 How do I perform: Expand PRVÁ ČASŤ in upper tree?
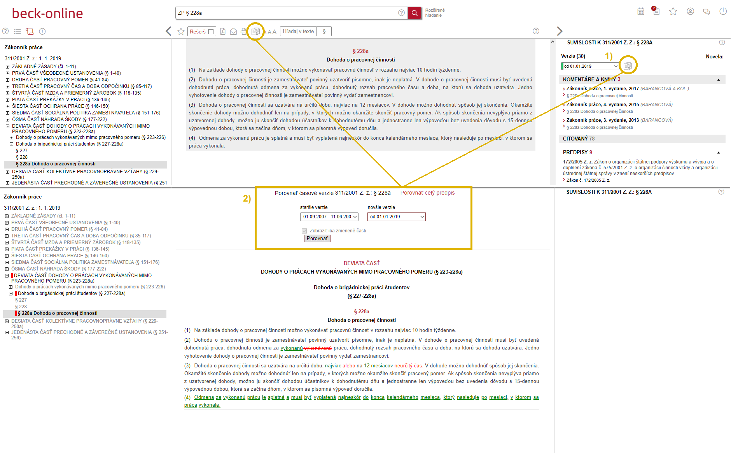pos(7,73)
